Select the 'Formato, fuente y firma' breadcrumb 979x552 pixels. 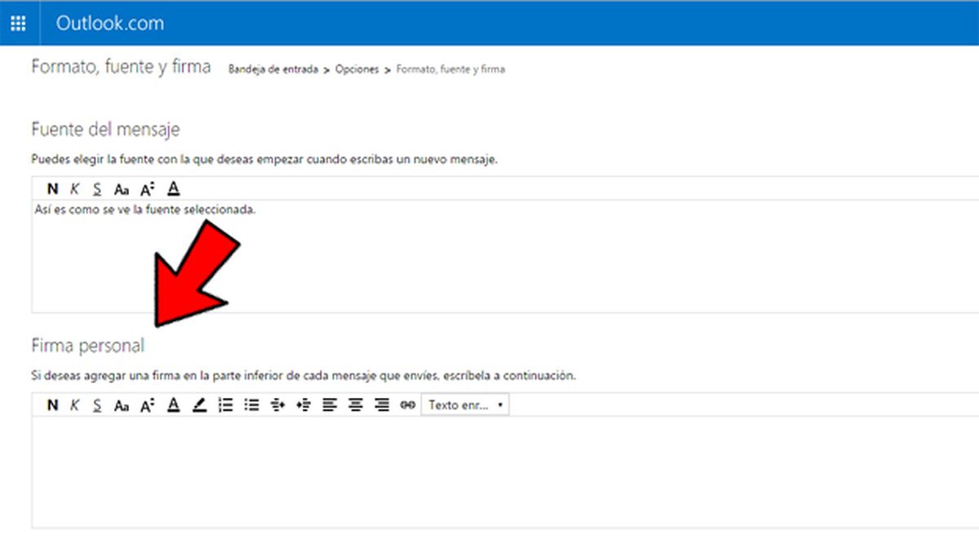point(450,69)
